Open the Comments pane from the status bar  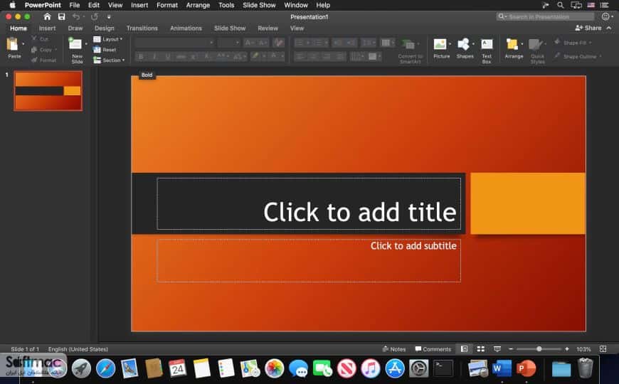click(x=433, y=349)
